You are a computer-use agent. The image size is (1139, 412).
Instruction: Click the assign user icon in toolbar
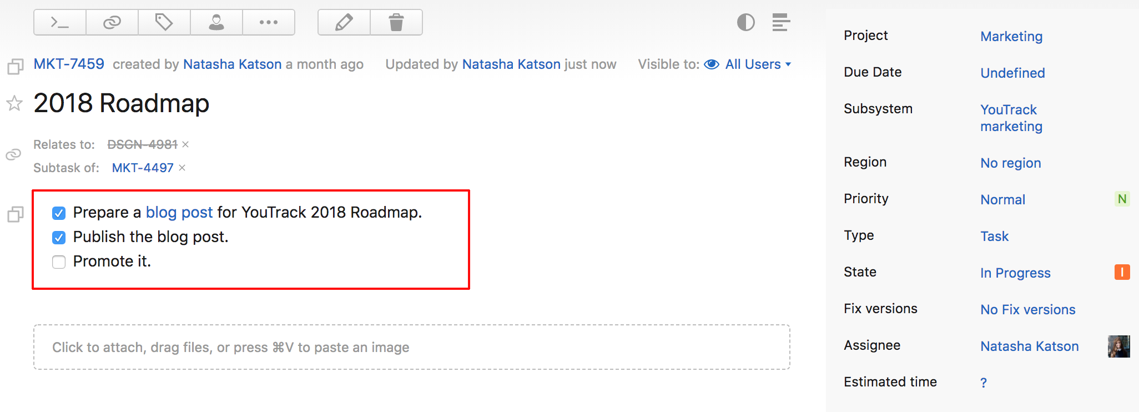coord(216,22)
